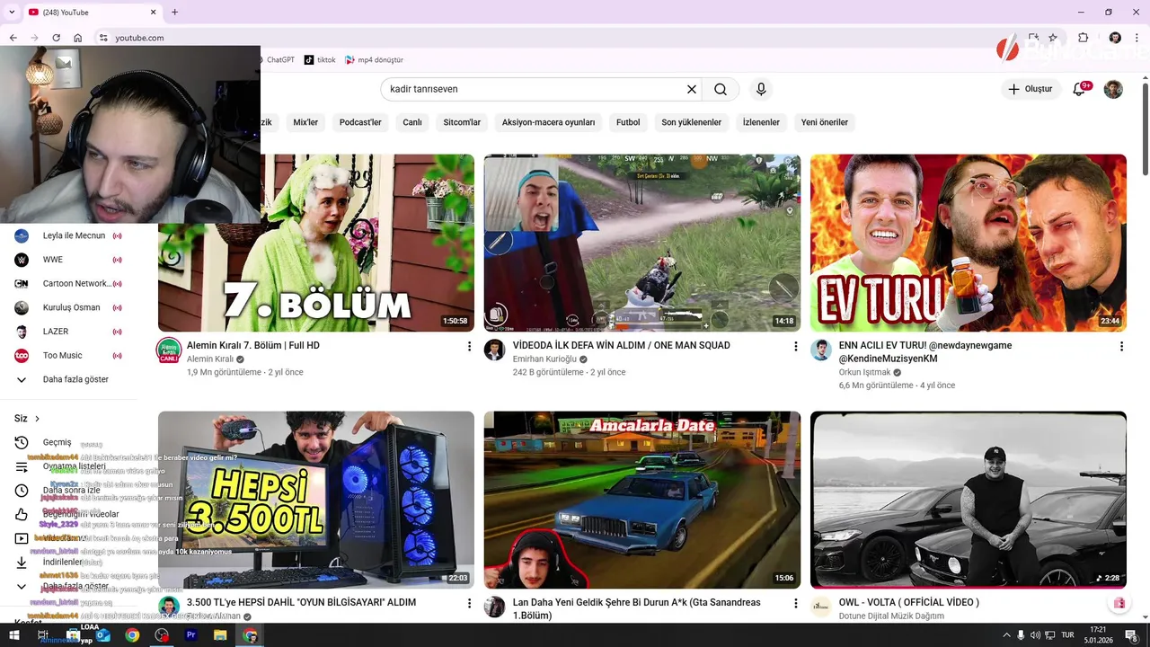Click the Oluştur create button

(x=1031, y=89)
